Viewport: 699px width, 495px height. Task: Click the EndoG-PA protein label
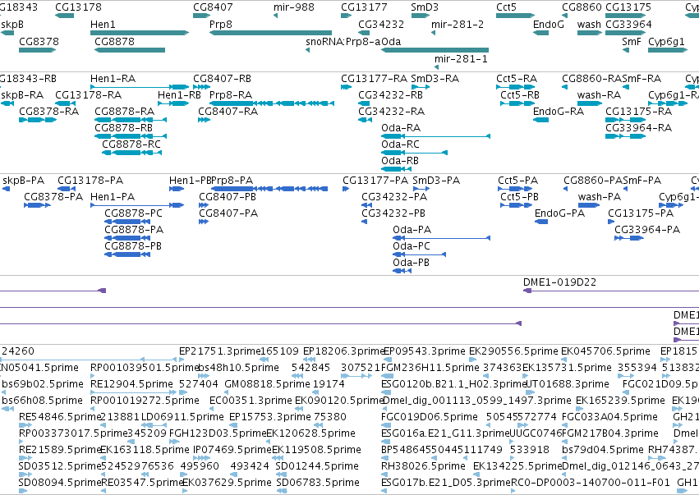559,213
